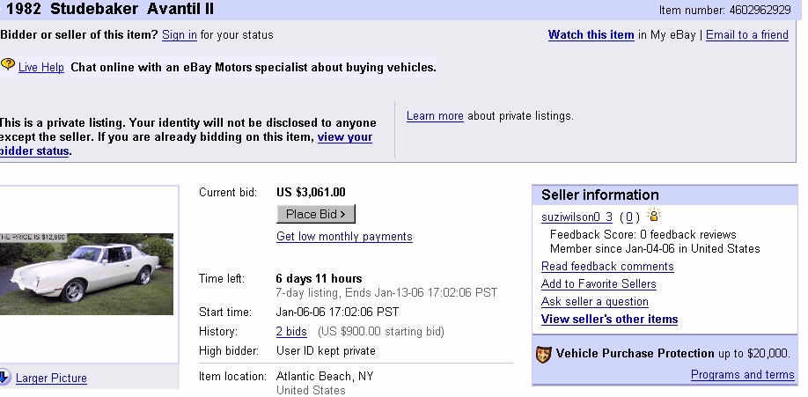
Task: Open the Sign in link
Action: coord(180,35)
